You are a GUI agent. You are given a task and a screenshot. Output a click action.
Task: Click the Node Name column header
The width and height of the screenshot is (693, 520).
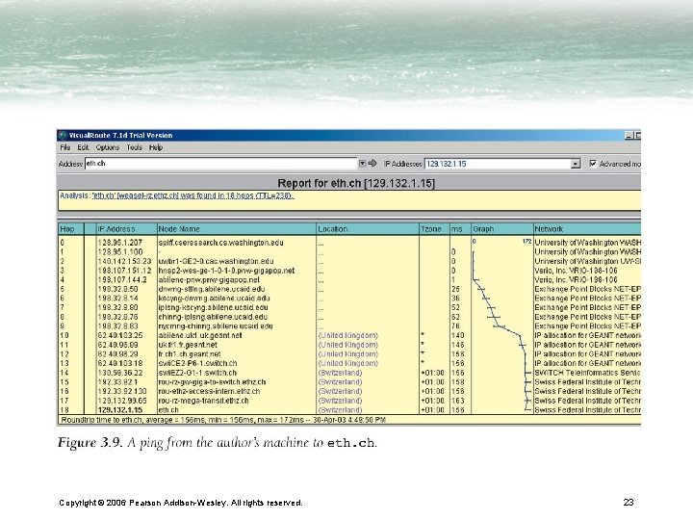pos(237,229)
